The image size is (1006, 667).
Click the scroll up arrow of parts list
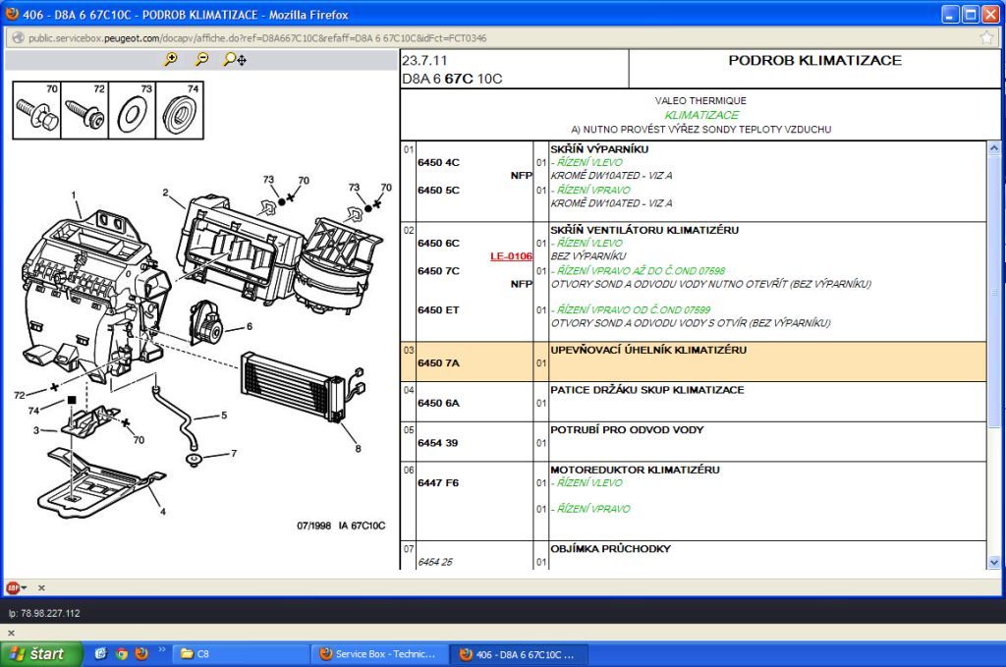click(x=994, y=148)
